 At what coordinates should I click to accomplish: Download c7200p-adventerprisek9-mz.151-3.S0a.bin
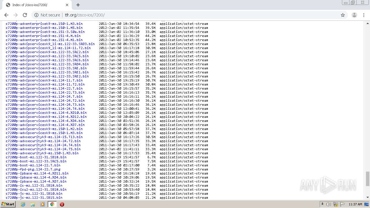(x=45, y=32)
